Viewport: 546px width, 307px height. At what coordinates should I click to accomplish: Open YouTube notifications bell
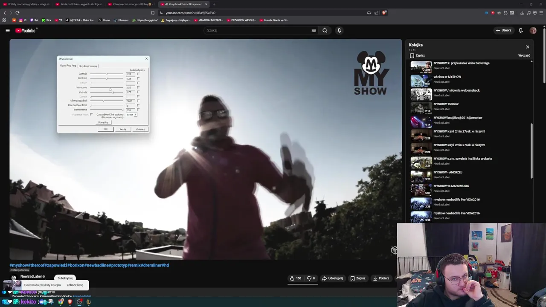click(x=520, y=30)
